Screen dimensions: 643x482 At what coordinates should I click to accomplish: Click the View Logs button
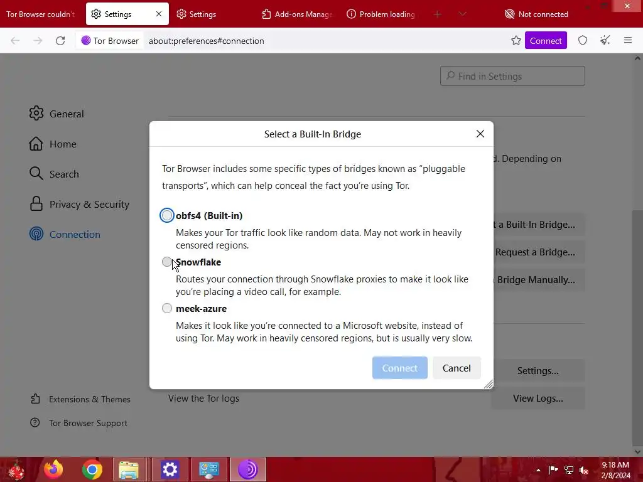(538, 399)
